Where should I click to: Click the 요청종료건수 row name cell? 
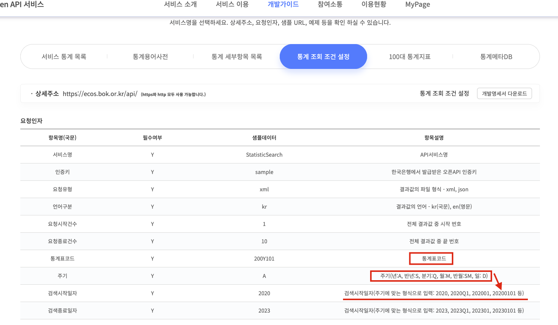pos(63,241)
